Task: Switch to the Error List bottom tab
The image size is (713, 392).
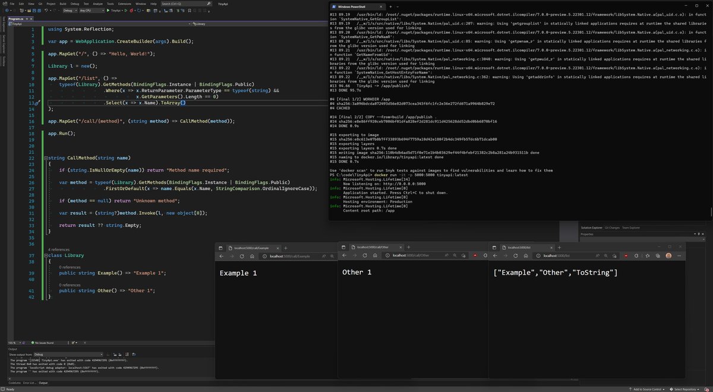Action: (30, 383)
